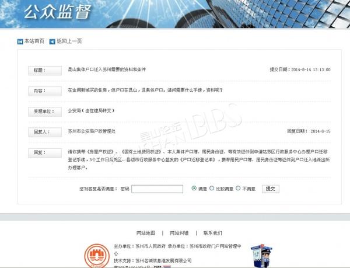Open the 联系我们 footer link

[x=212, y=232]
